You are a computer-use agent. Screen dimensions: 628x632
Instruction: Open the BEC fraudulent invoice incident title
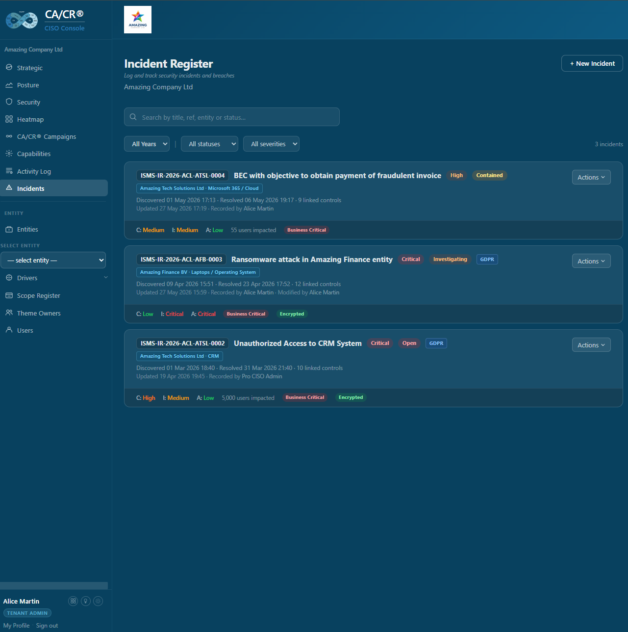pyautogui.click(x=337, y=176)
